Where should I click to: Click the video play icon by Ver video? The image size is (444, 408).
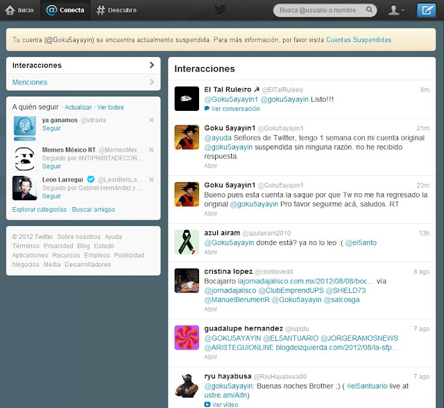[207, 405]
